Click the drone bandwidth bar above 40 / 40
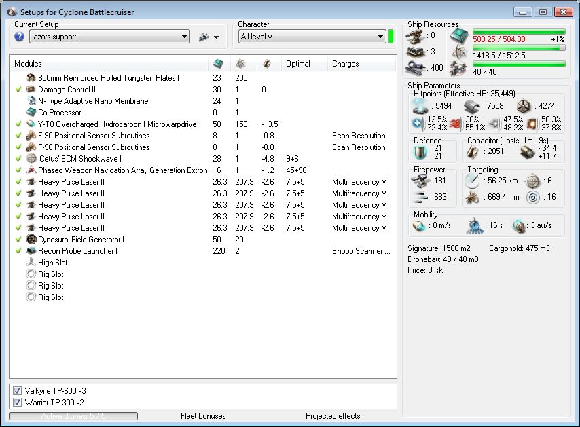This screenshot has height=427, width=580. pos(519,64)
